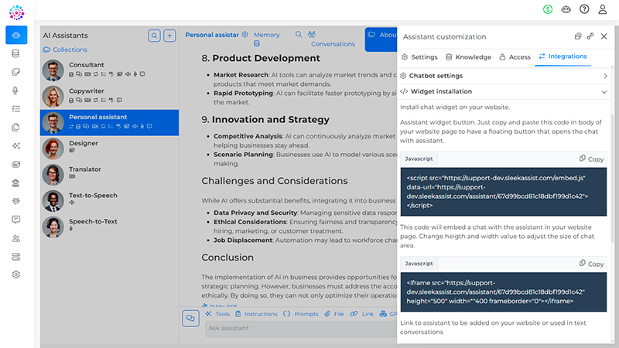619x348 pixels.
Task: Select the Text-to-Speech assistant
Action: [109, 201]
